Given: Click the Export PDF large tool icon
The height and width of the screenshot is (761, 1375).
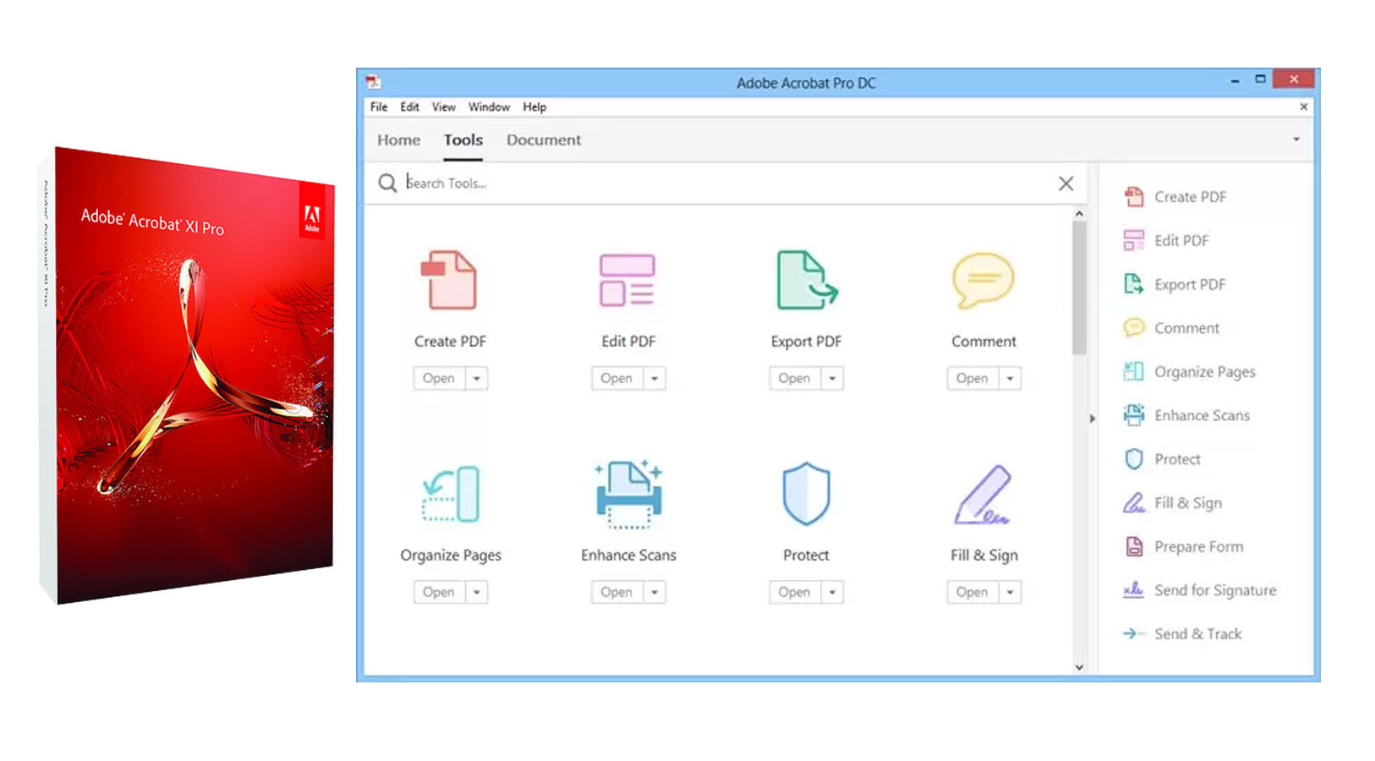Looking at the screenshot, I should (x=807, y=280).
